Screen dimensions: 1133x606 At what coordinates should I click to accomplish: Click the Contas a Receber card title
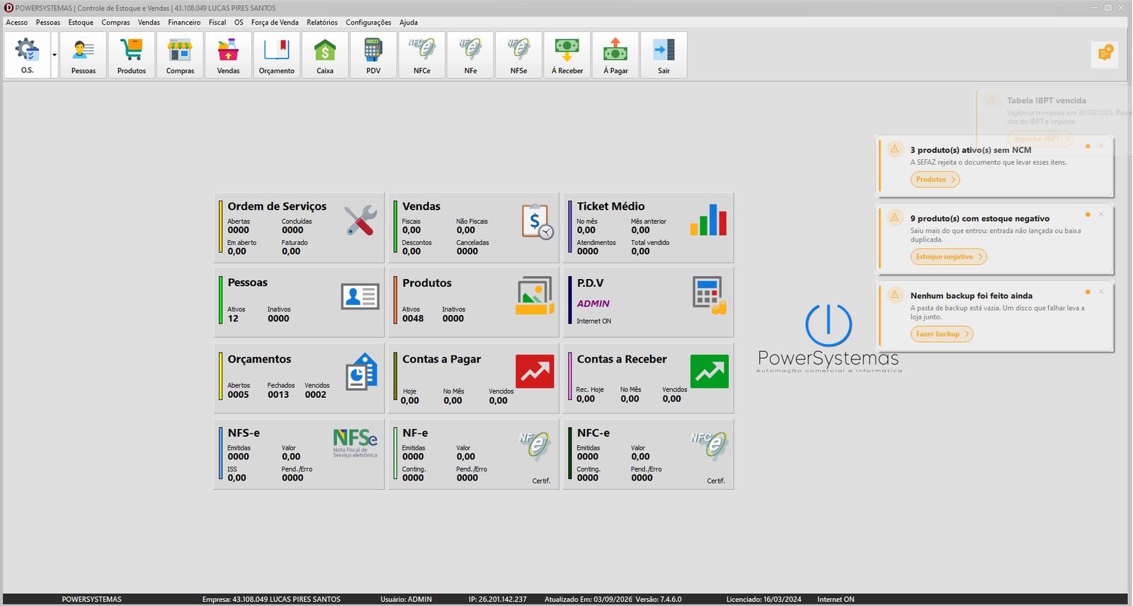coord(622,359)
